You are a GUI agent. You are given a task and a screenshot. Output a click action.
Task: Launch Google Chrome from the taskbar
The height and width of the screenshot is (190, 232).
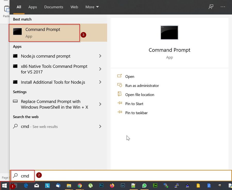80,185
